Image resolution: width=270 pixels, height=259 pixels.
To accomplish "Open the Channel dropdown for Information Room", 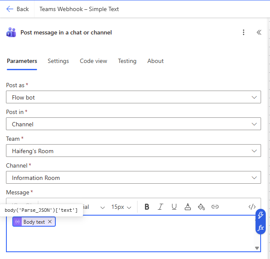I will click(133, 178).
